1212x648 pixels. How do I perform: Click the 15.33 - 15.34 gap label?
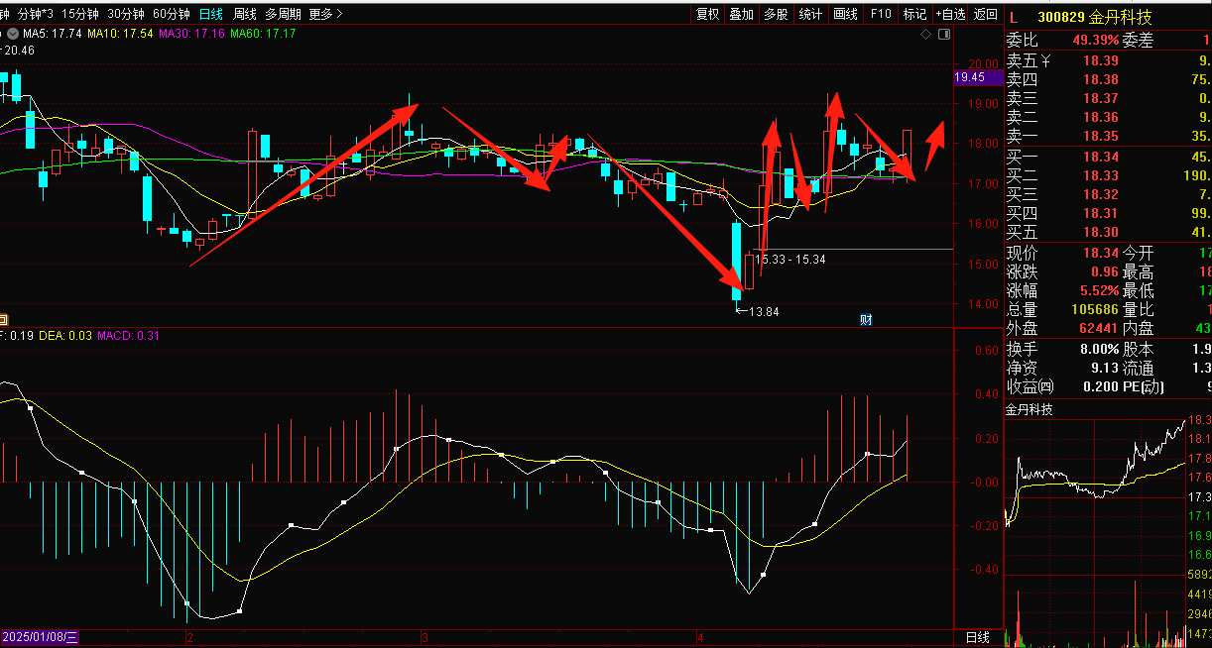tap(790, 260)
